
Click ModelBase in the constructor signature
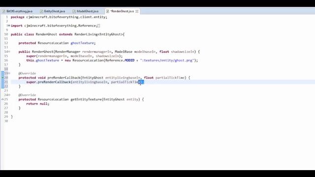click(124, 52)
